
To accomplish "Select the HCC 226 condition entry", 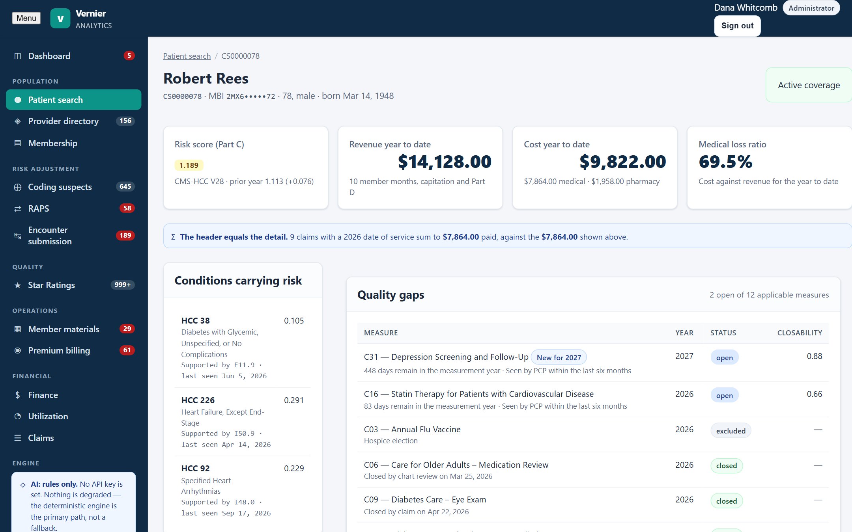I will pos(243,422).
